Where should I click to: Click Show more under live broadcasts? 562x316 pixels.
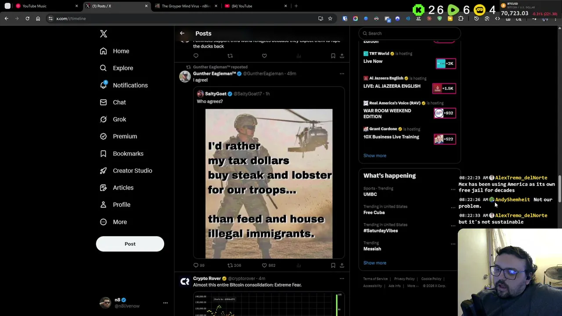[375, 156]
